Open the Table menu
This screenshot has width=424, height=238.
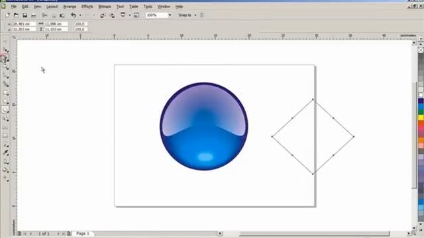(x=134, y=7)
